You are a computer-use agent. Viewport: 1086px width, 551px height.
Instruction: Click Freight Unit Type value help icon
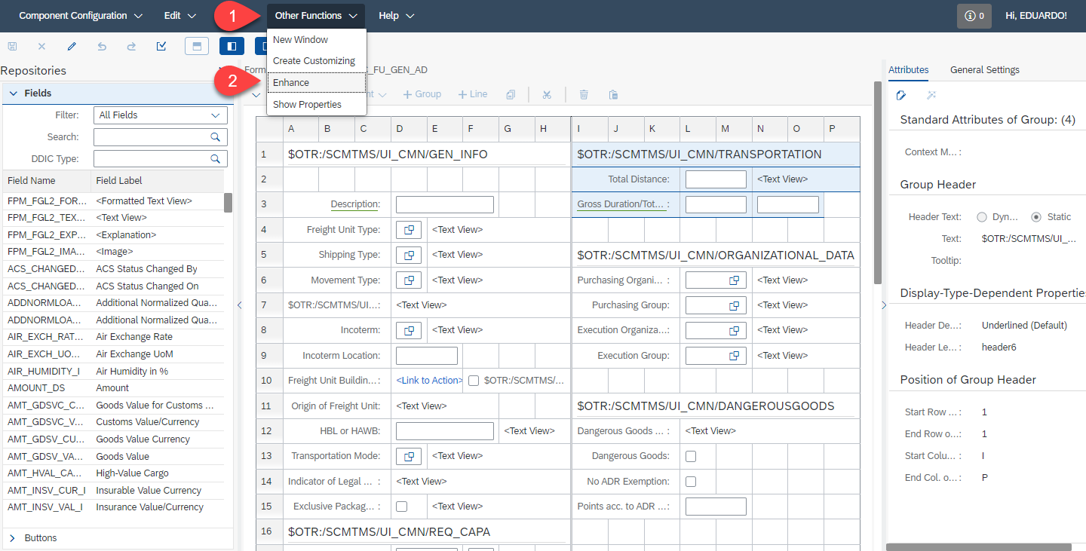[409, 230]
